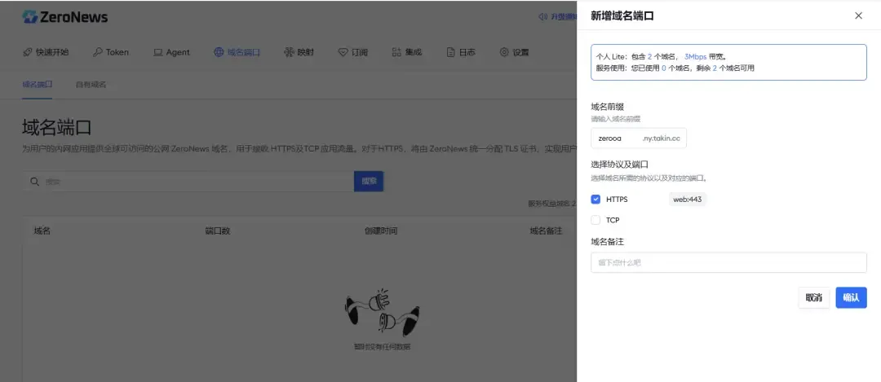Click the grid icon beside 集成

coord(396,52)
